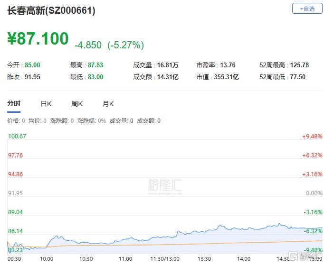Switch to the 日K daily chart tab
324x264 pixels.
click(46, 104)
